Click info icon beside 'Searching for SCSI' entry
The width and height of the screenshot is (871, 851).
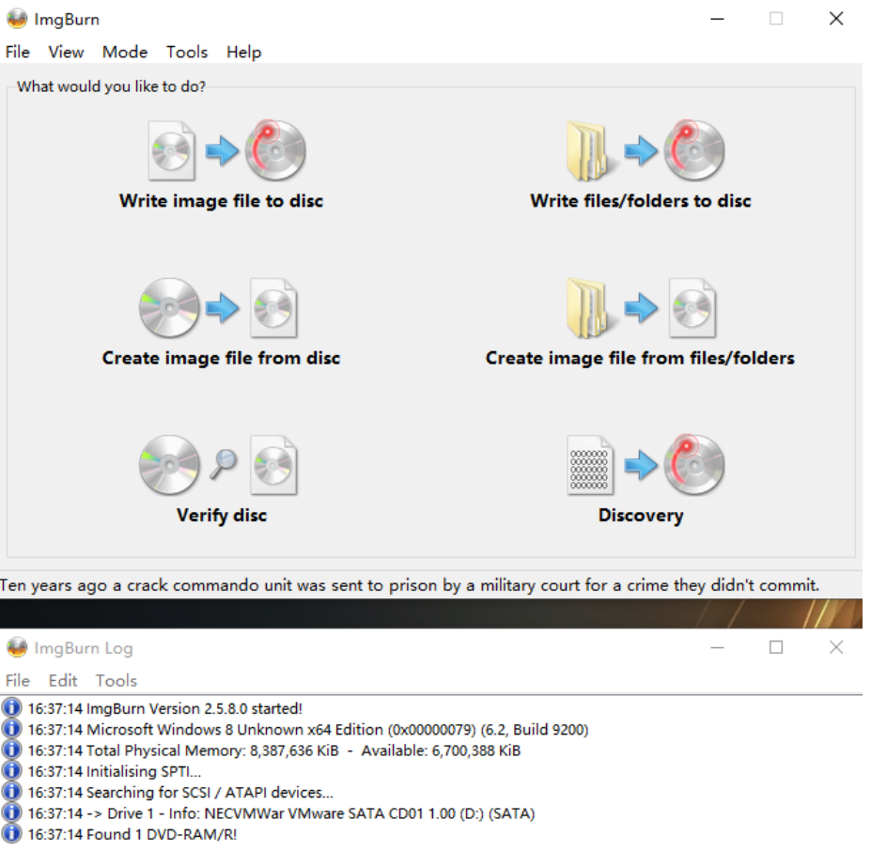tap(11, 792)
